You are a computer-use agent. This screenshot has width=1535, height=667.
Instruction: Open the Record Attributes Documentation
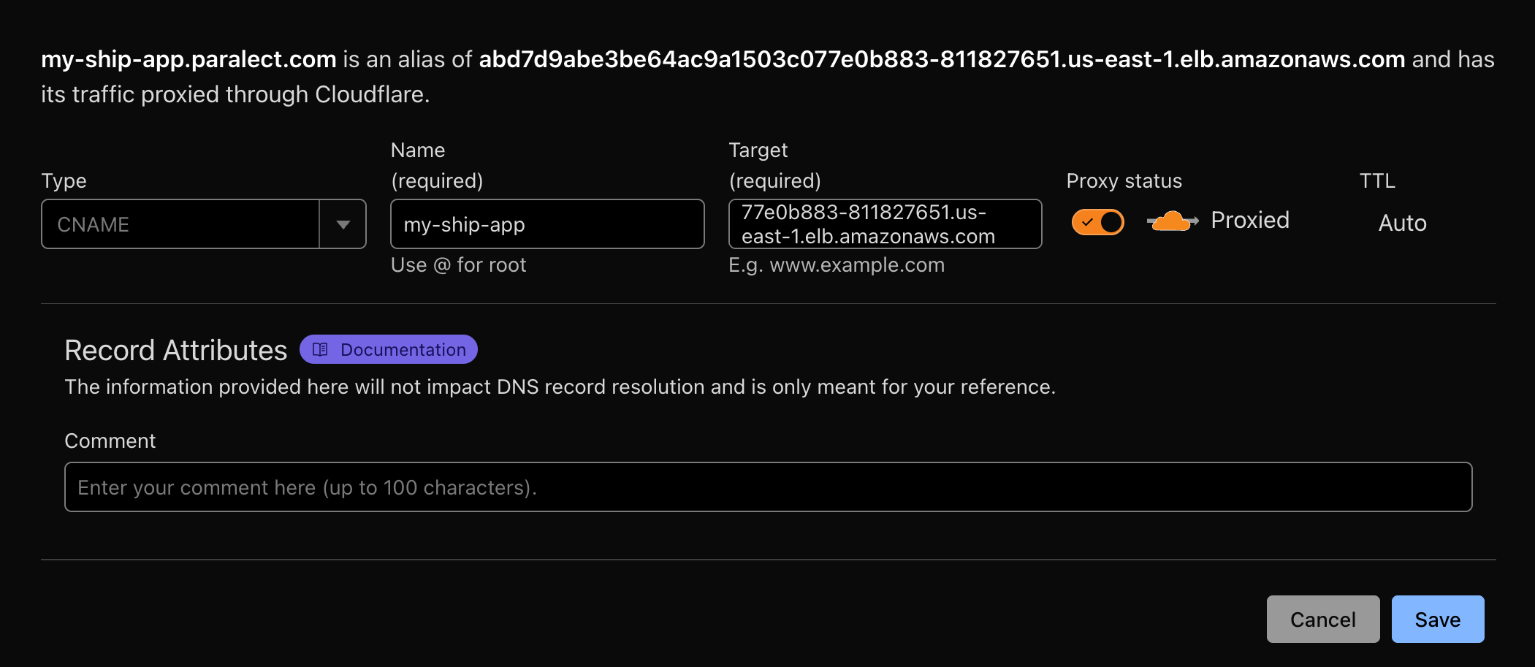click(x=388, y=349)
